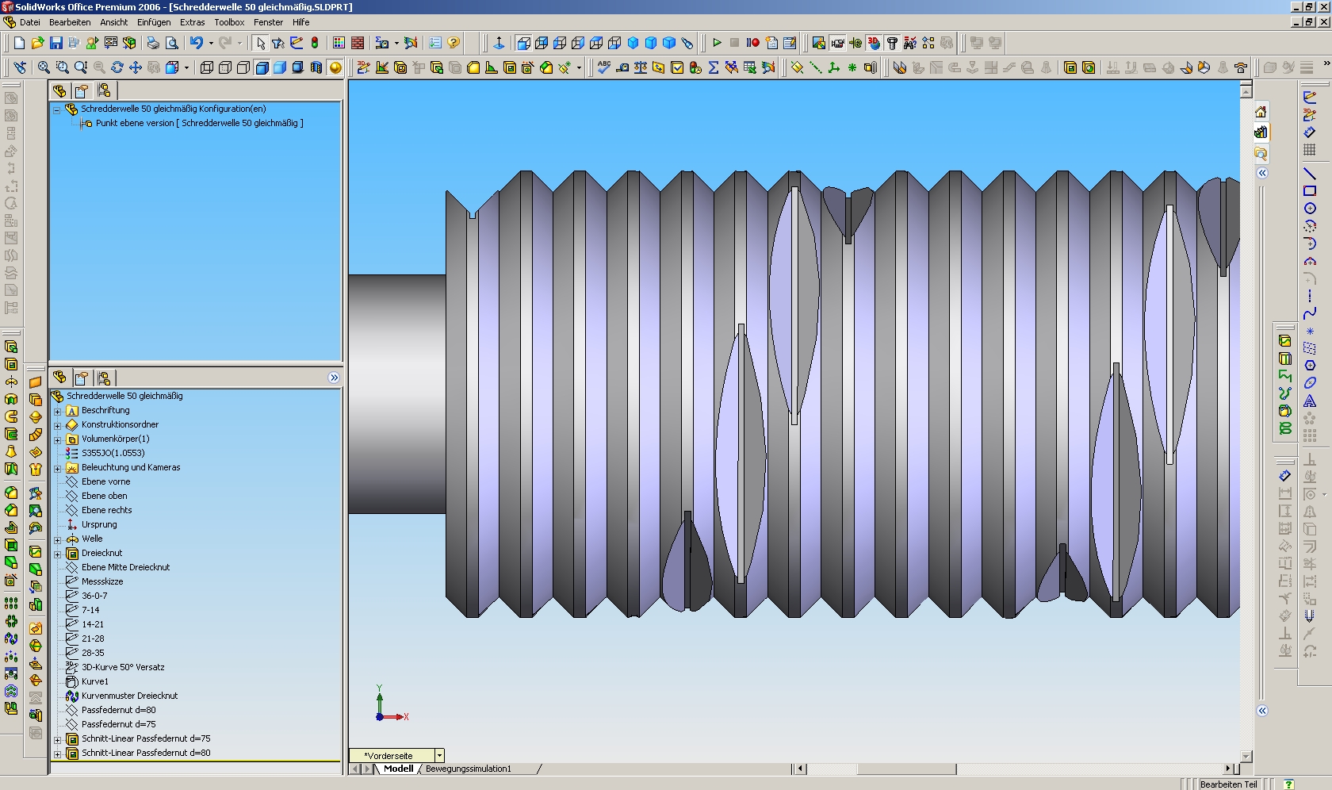Viewport: 1332px width, 790px height.
Task: Select the Line sketch tool
Action: pos(1309,173)
